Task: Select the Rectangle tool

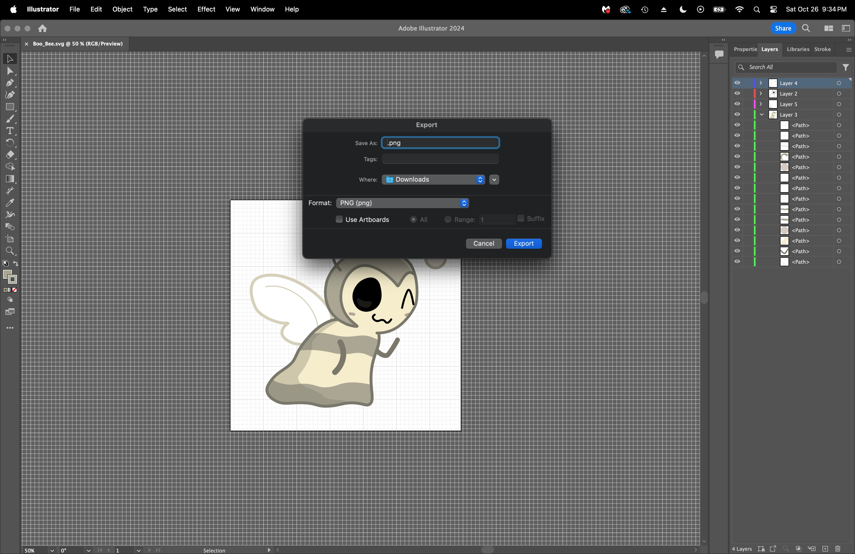Action: click(10, 107)
